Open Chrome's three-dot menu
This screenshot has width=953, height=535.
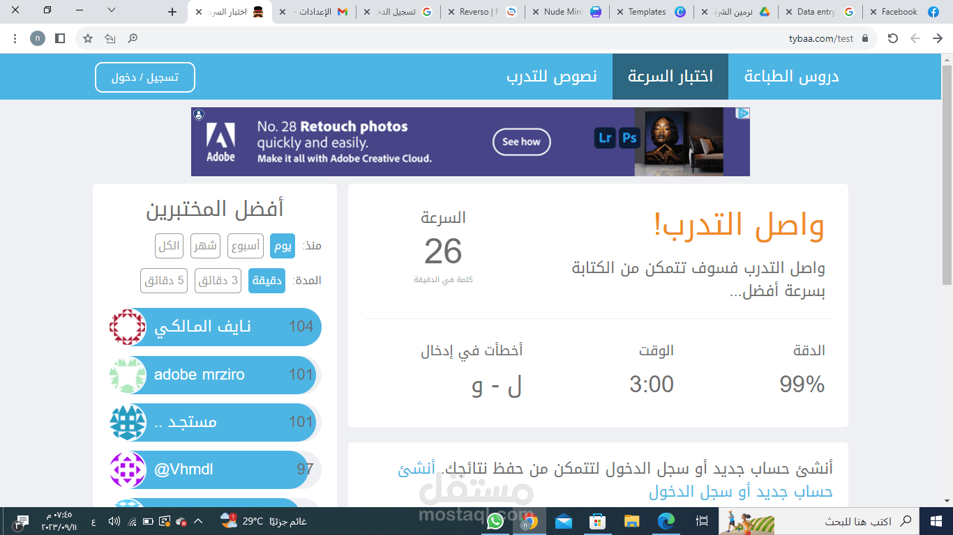coord(15,38)
